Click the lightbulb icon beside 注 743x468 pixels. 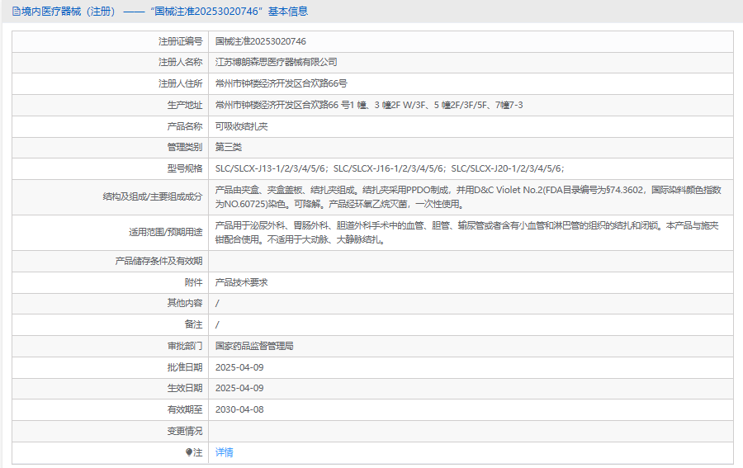[x=189, y=452]
